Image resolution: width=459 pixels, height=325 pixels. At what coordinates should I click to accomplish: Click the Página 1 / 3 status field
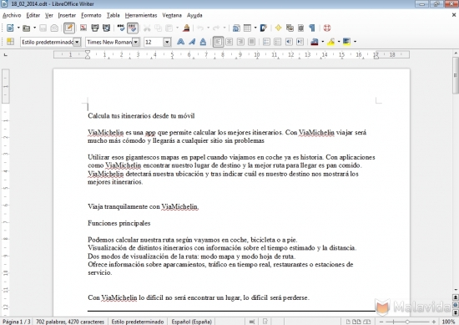[x=17, y=322]
